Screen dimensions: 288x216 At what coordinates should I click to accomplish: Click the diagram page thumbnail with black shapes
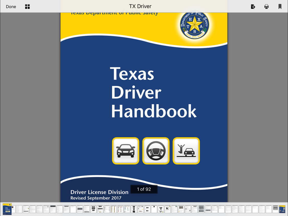point(161,209)
